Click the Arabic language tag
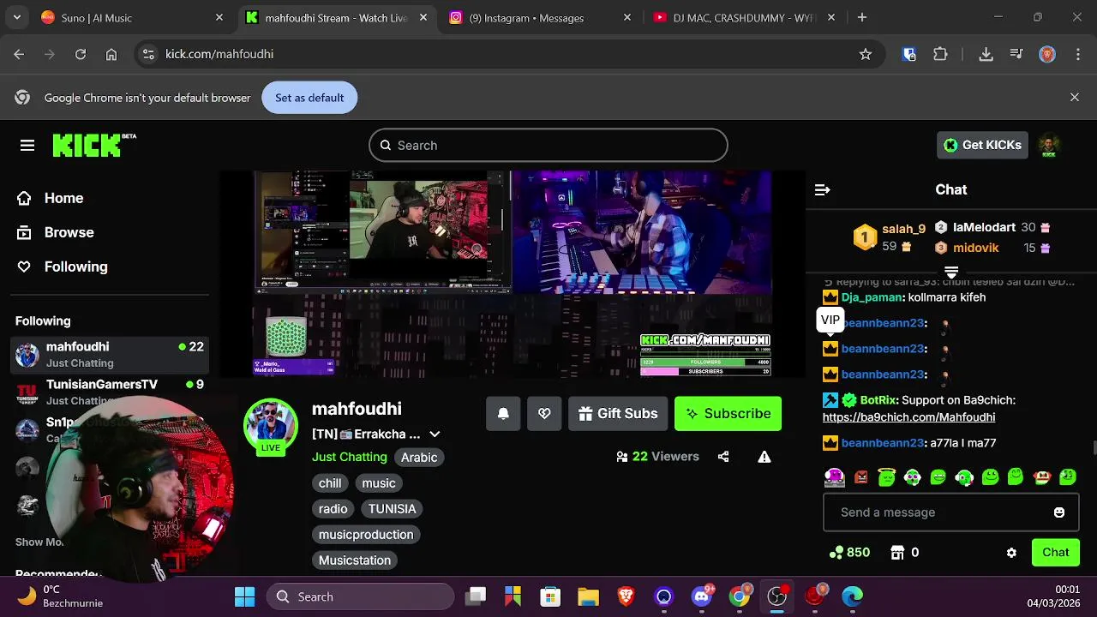 pyautogui.click(x=419, y=458)
